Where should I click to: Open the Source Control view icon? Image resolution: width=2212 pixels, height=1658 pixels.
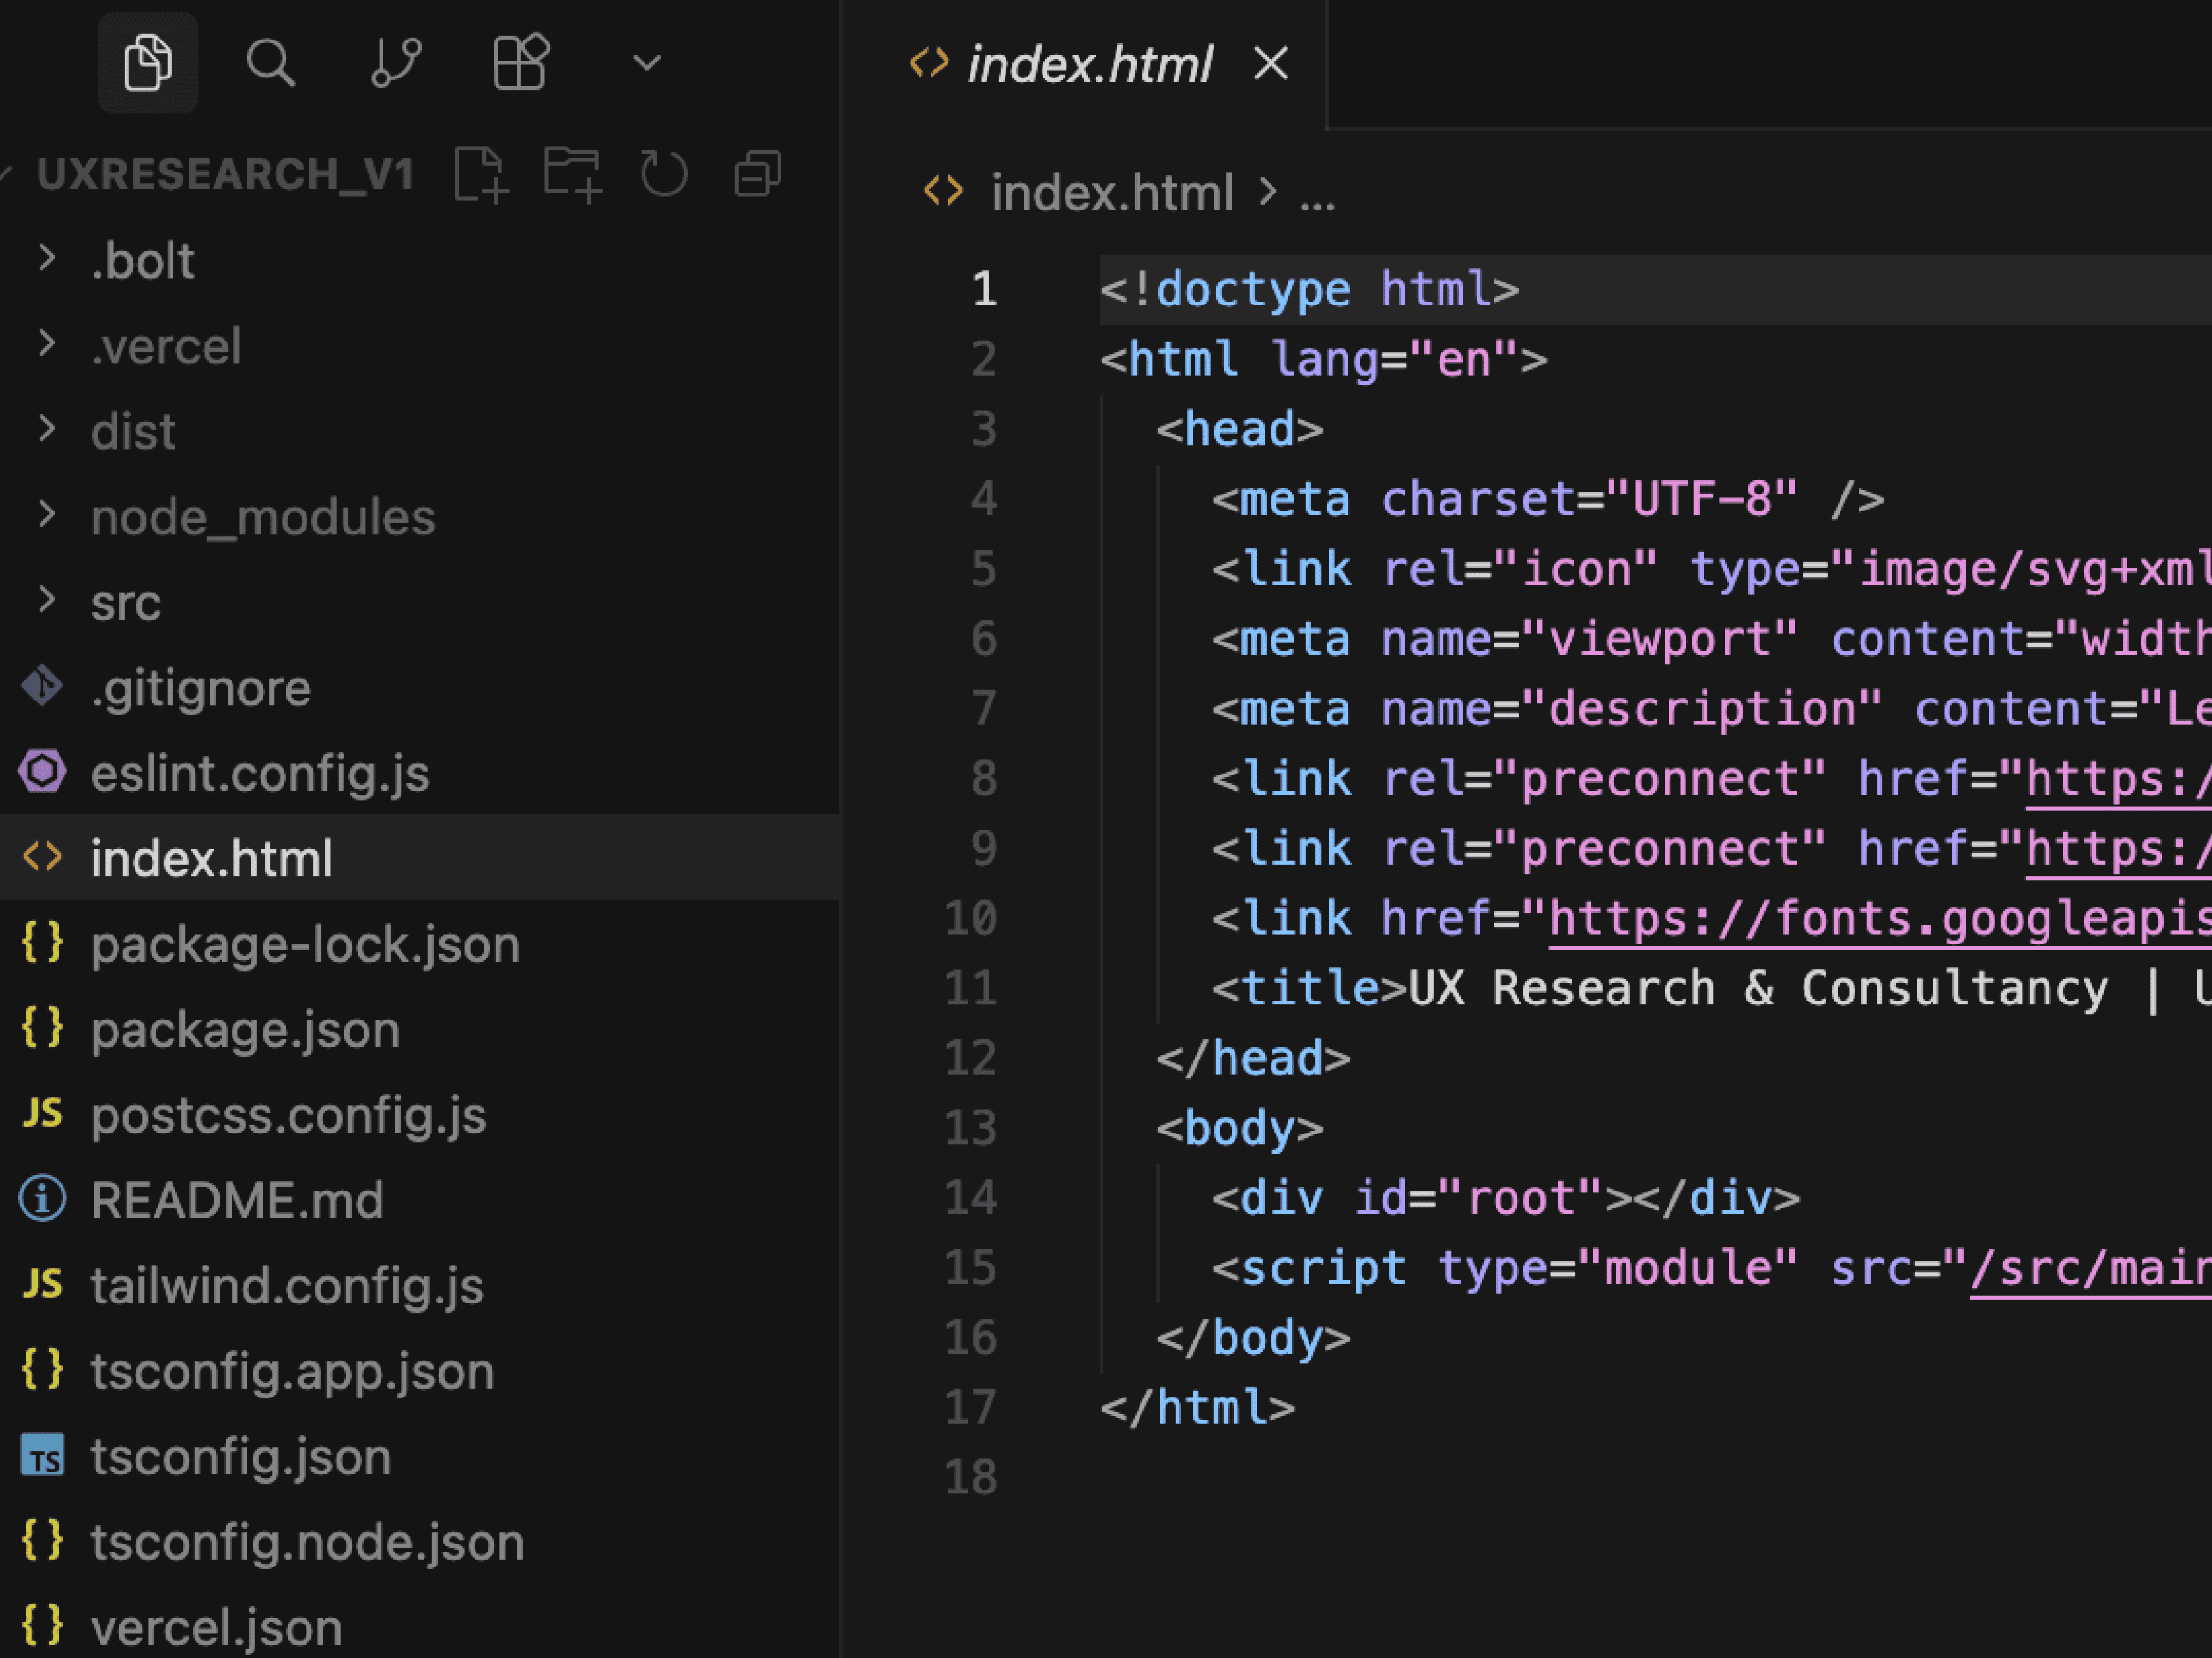tap(394, 62)
